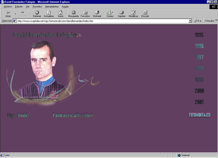Click the Ir a go button

click(198, 21)
